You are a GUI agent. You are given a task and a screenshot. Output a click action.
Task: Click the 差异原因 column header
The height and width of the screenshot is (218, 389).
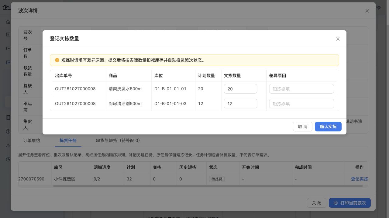pyautogui.click(x=277, y=76)
